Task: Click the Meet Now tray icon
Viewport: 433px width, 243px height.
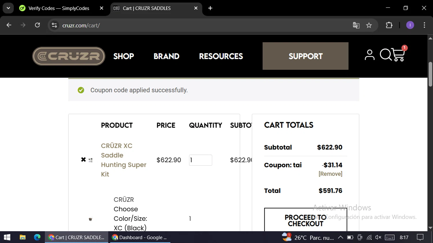Action: coord(360,237)
